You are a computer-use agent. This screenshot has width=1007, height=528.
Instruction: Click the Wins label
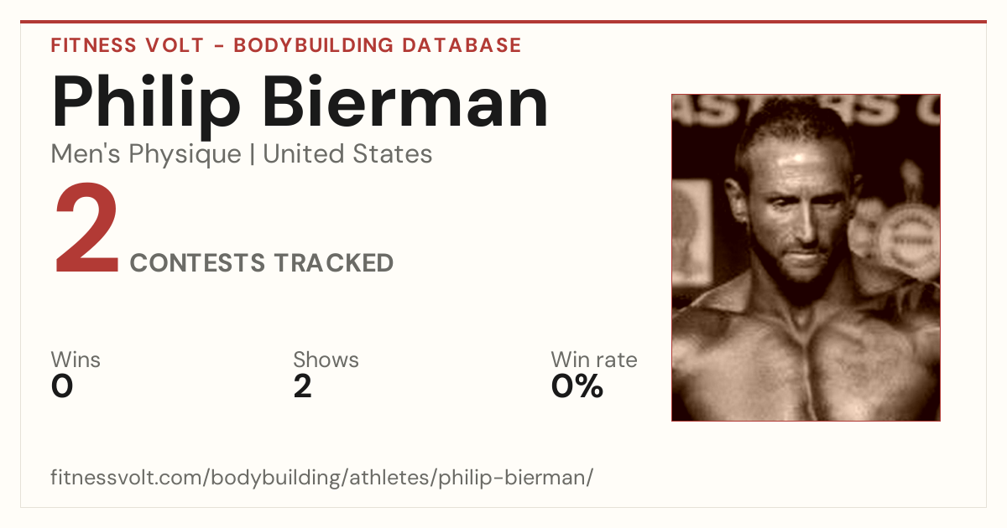[x=76, y=360]
